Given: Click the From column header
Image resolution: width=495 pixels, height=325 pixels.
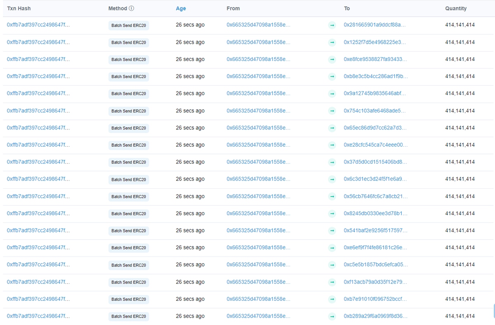Looking at the screenshot, I should pos(233,8).
